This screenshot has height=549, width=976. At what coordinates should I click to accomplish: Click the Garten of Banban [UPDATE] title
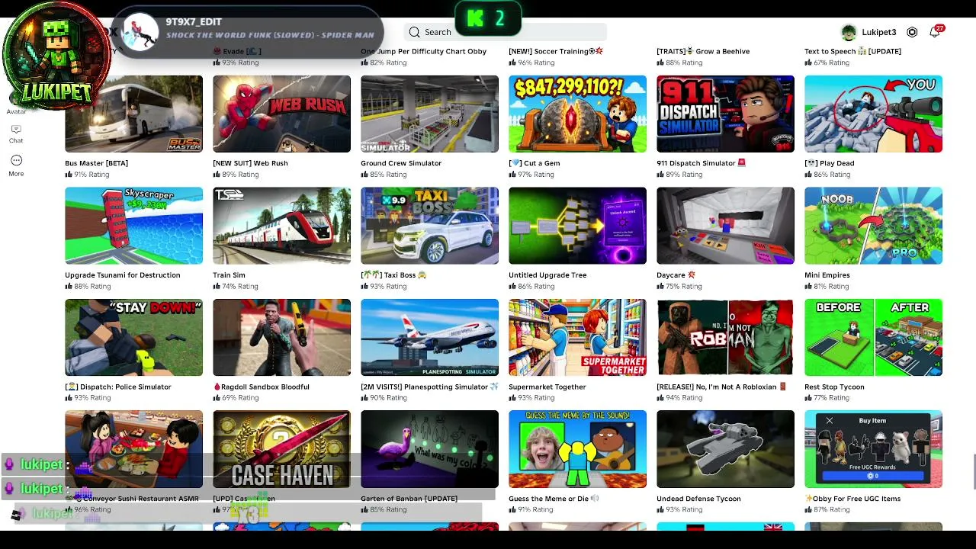(x=409, y=499)
